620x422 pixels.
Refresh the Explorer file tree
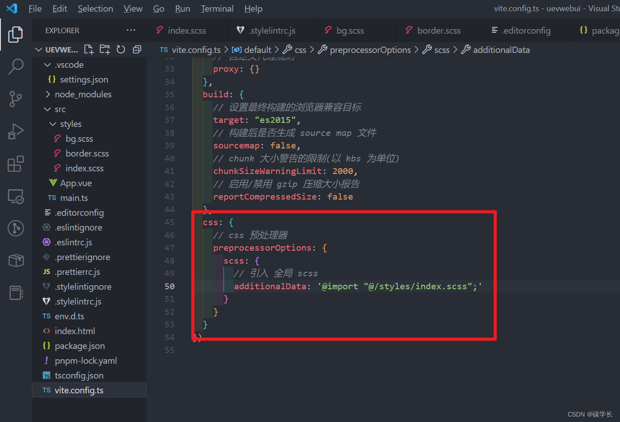pos(121,49)
